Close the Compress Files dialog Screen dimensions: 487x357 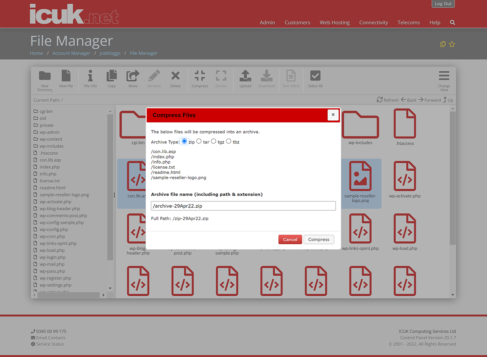tap(333, 115)
